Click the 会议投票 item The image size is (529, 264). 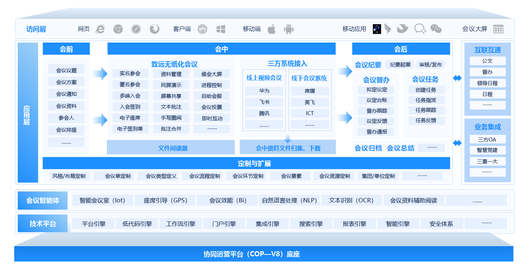click(212, 107)
